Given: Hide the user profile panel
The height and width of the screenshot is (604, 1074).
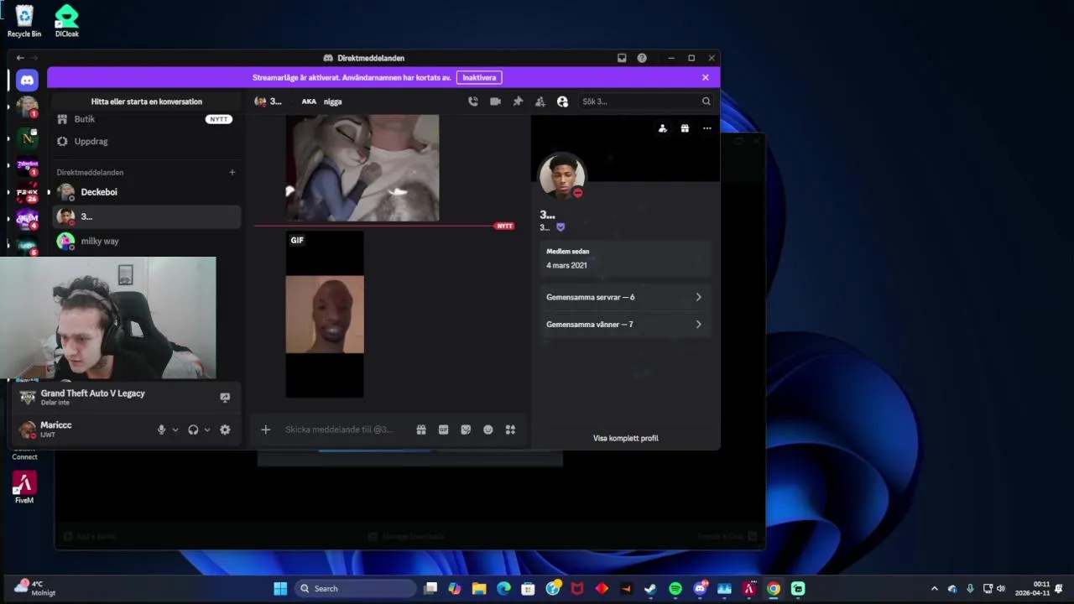Looking at the screenshot, I should click(562, 102).
